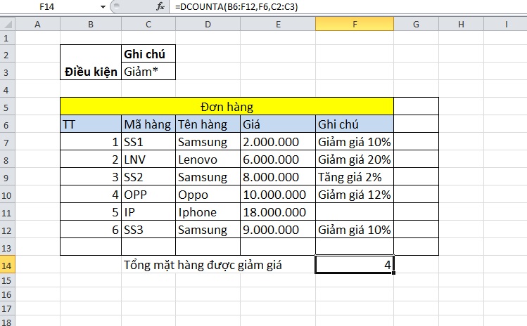Click the "Tăng giá 2%" cell
This screenshot has height=326, width=527.
pos(354,177)
